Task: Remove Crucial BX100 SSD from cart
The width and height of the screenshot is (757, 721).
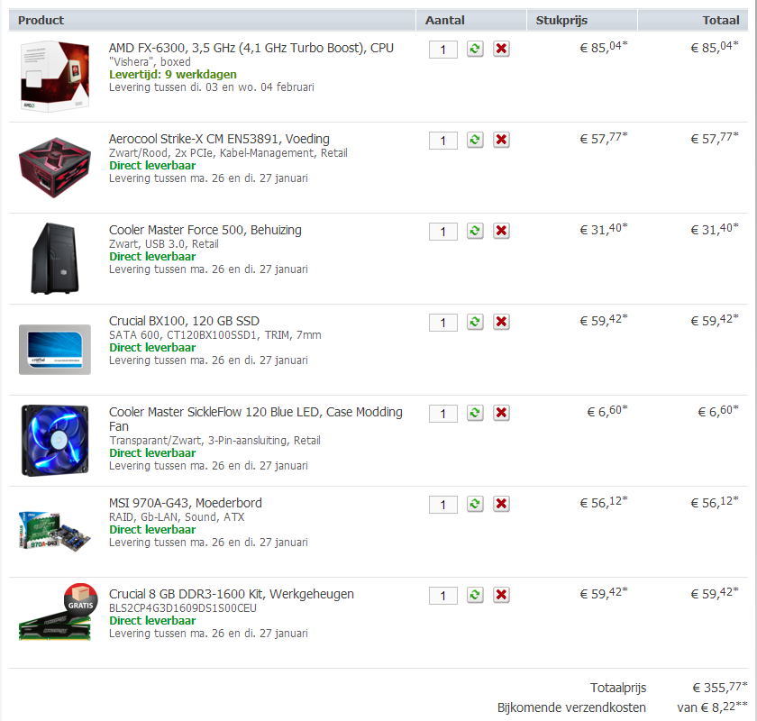Action: tap(501, 322)
